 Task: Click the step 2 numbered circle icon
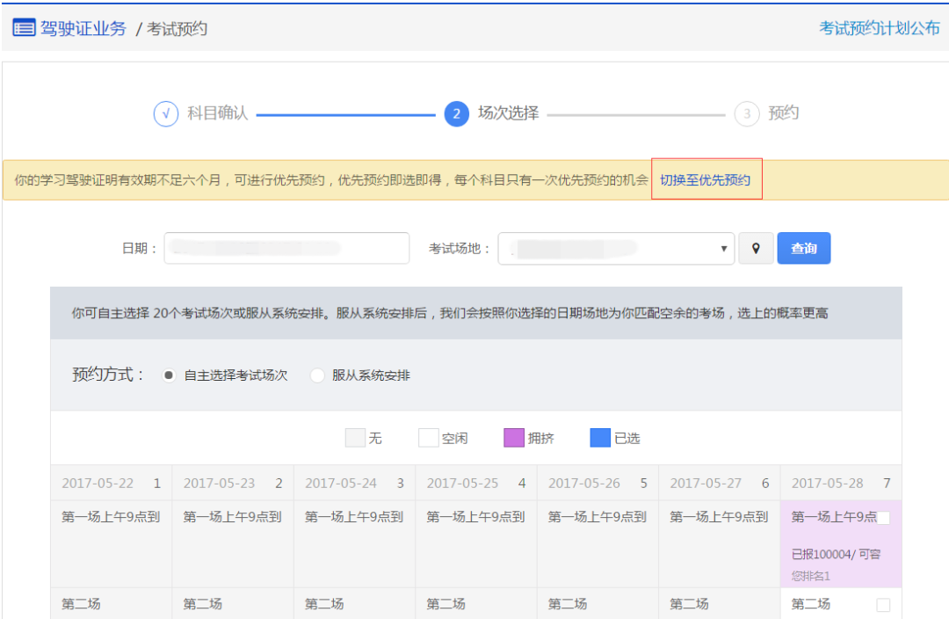(x=456, y=114)
